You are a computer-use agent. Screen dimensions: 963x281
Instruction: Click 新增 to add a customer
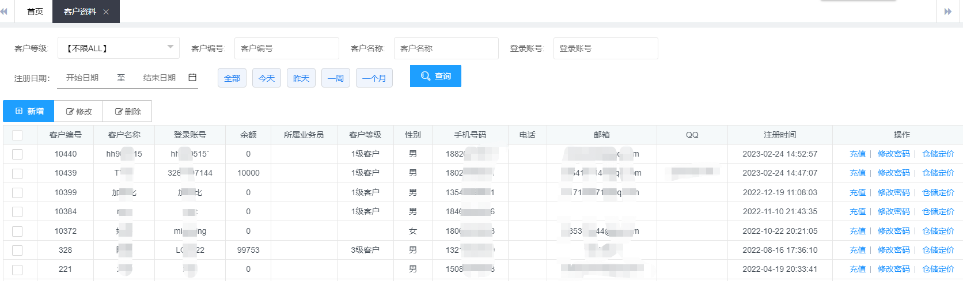tap(29, 111)
